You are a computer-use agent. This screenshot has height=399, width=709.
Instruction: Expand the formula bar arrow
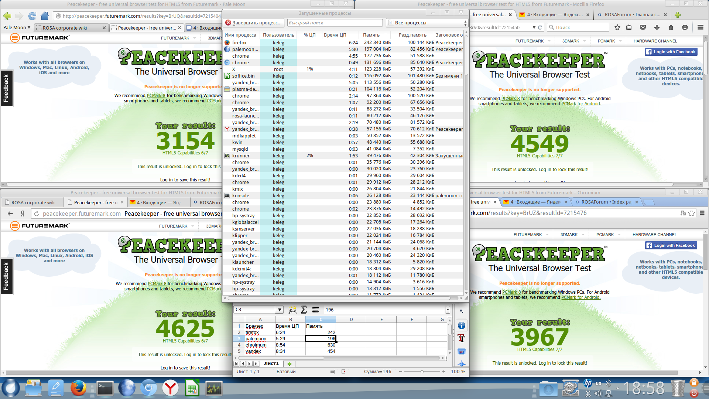[448, 310]
